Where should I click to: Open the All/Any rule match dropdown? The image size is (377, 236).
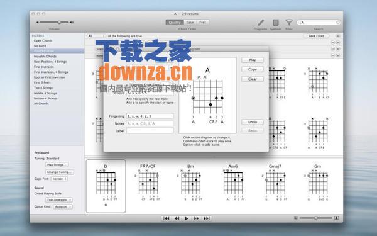[x=96, y=36]
